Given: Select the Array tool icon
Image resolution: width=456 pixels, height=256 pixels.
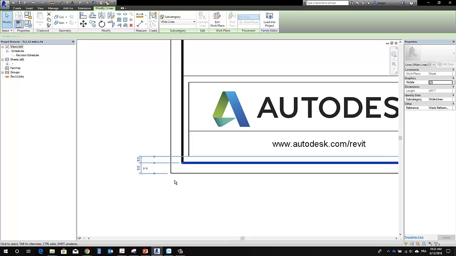Looking at the screenshot, I should coord(119,20).
